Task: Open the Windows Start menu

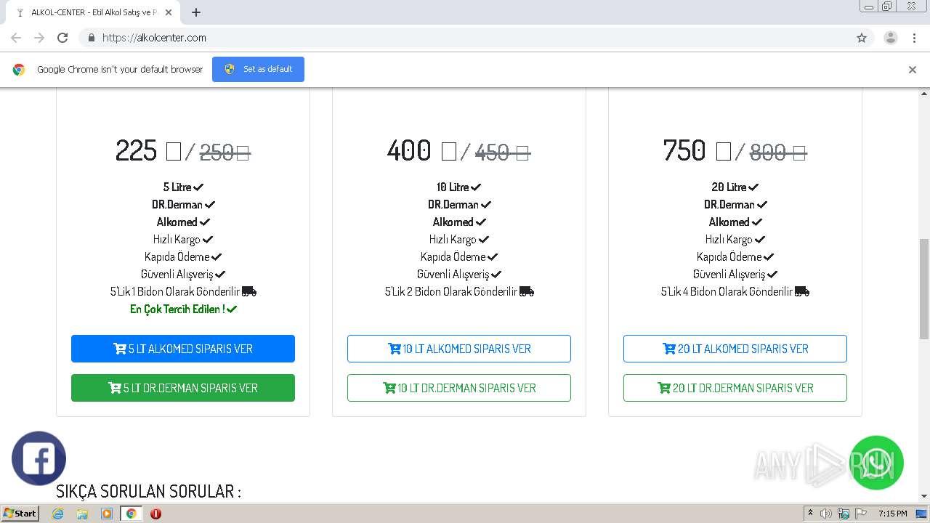Action: 20,513
